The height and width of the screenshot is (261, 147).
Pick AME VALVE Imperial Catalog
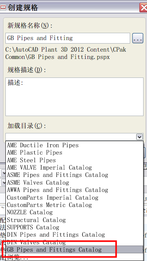[x=74, y=167]
